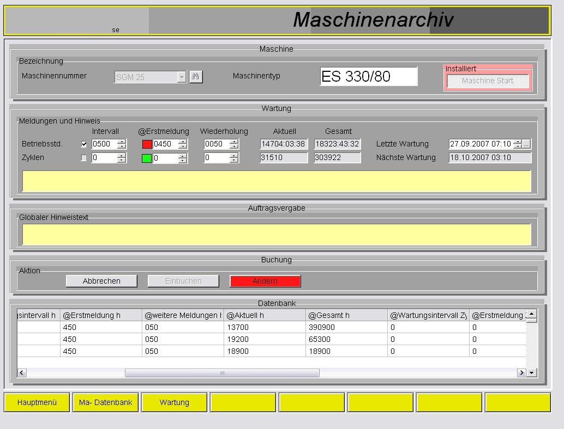564x429 pixels.
Task: Click Betriebsstd. Intervall field 0500
Action: pos(104,144)
